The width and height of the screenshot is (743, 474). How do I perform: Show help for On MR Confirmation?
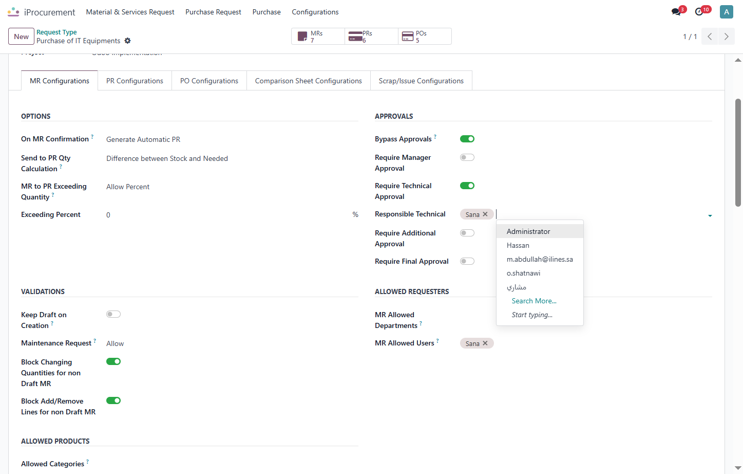click(92, 137)
